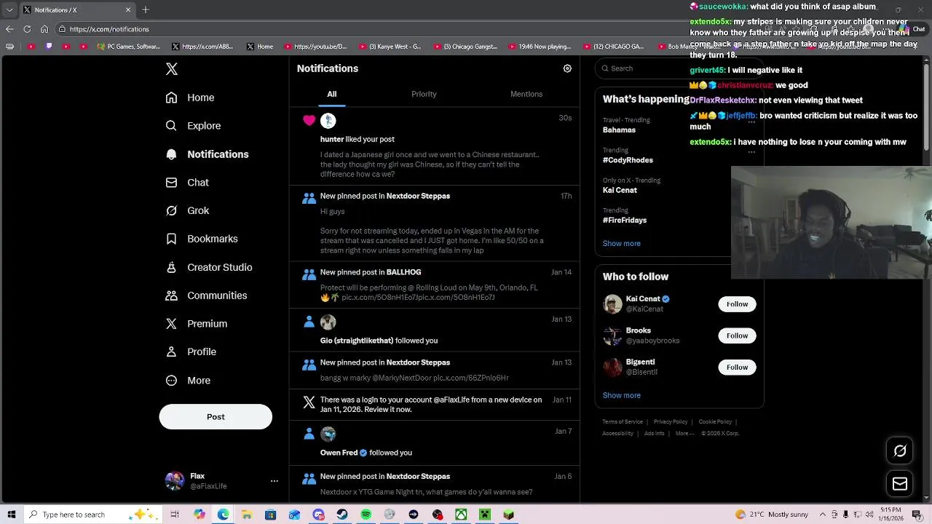
Task: Follow Bigsenti
Action: (x=737, y=368)
